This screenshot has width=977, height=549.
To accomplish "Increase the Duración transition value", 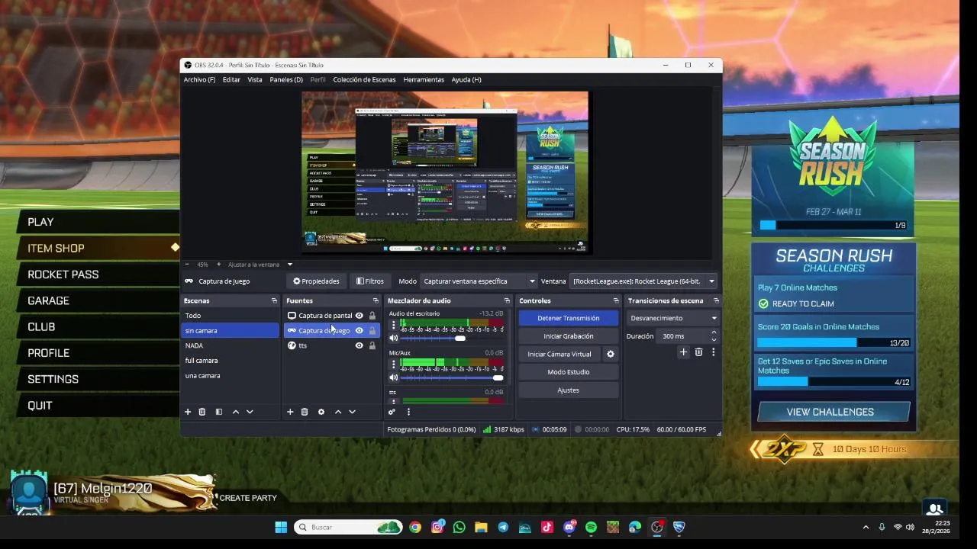I will 714,332.
